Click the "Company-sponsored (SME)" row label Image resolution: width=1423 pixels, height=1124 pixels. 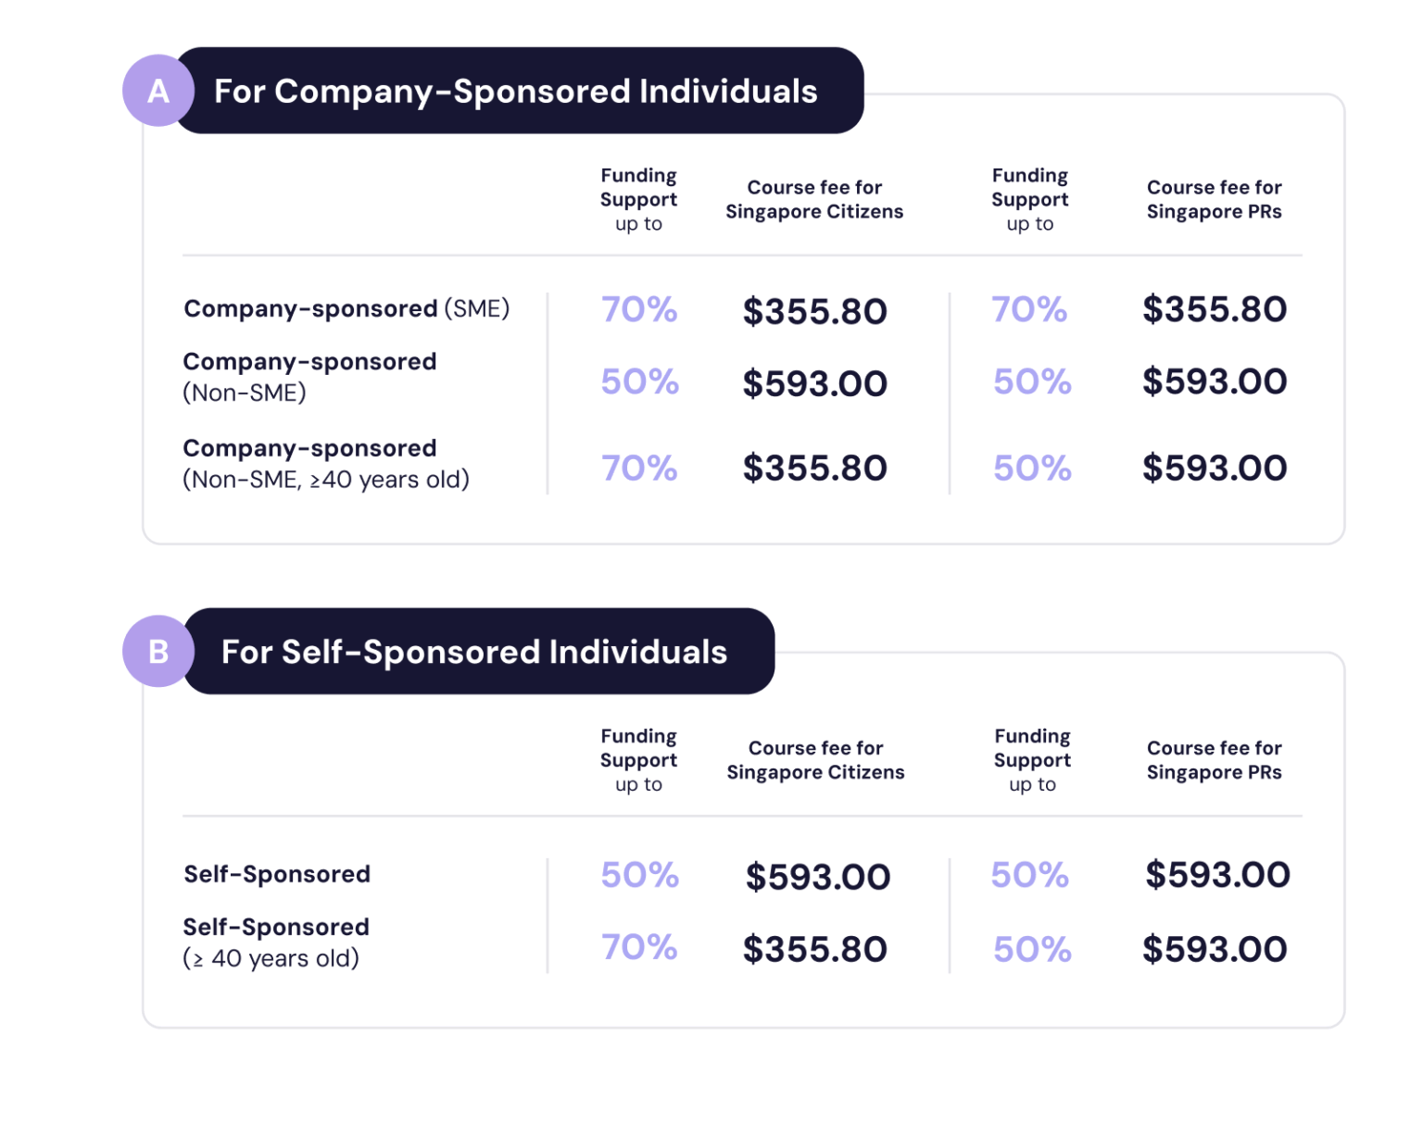pos(346,308)
